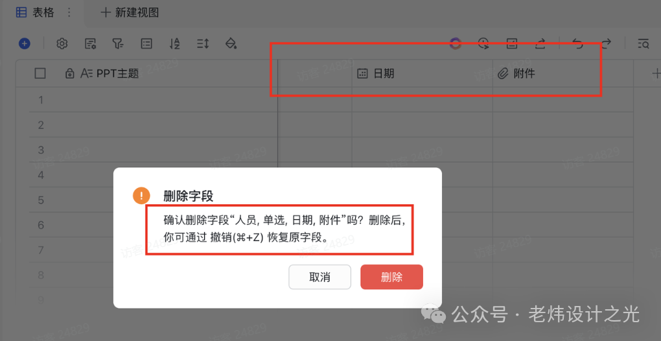Open the automation clock icon
Image resolution: width=661 pixels, height=341 pixels.
point(483,43)
